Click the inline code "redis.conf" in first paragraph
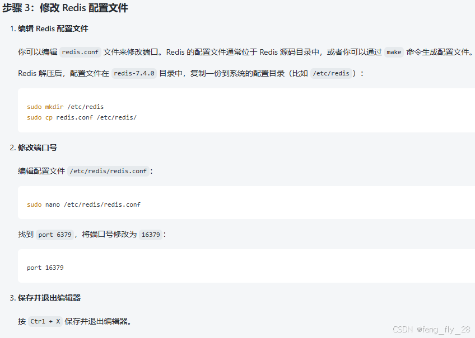Screen dimensions: 475x338 [80, 53]
